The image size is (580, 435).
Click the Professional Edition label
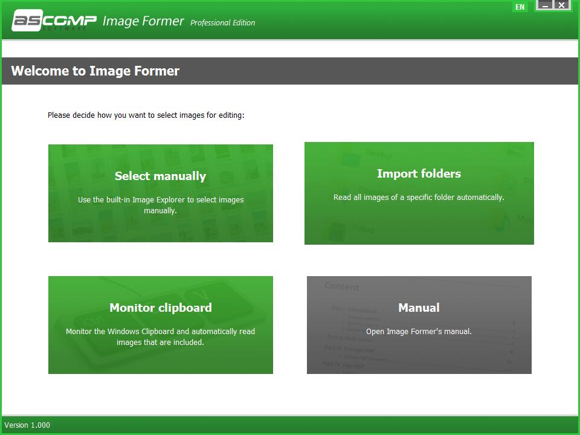tap(223, 22)
